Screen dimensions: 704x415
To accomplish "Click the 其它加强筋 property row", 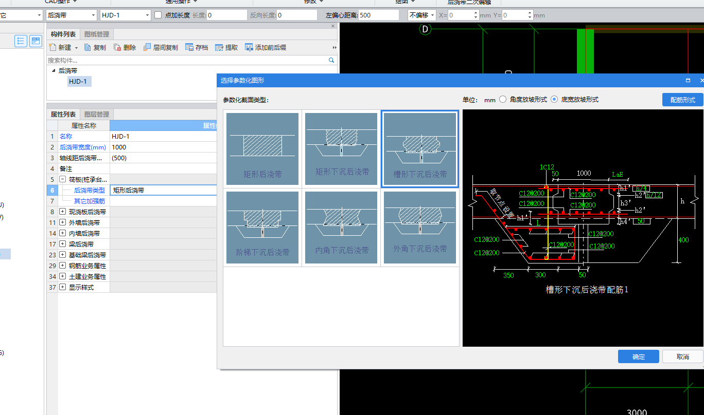I will [x=132, y=201].
